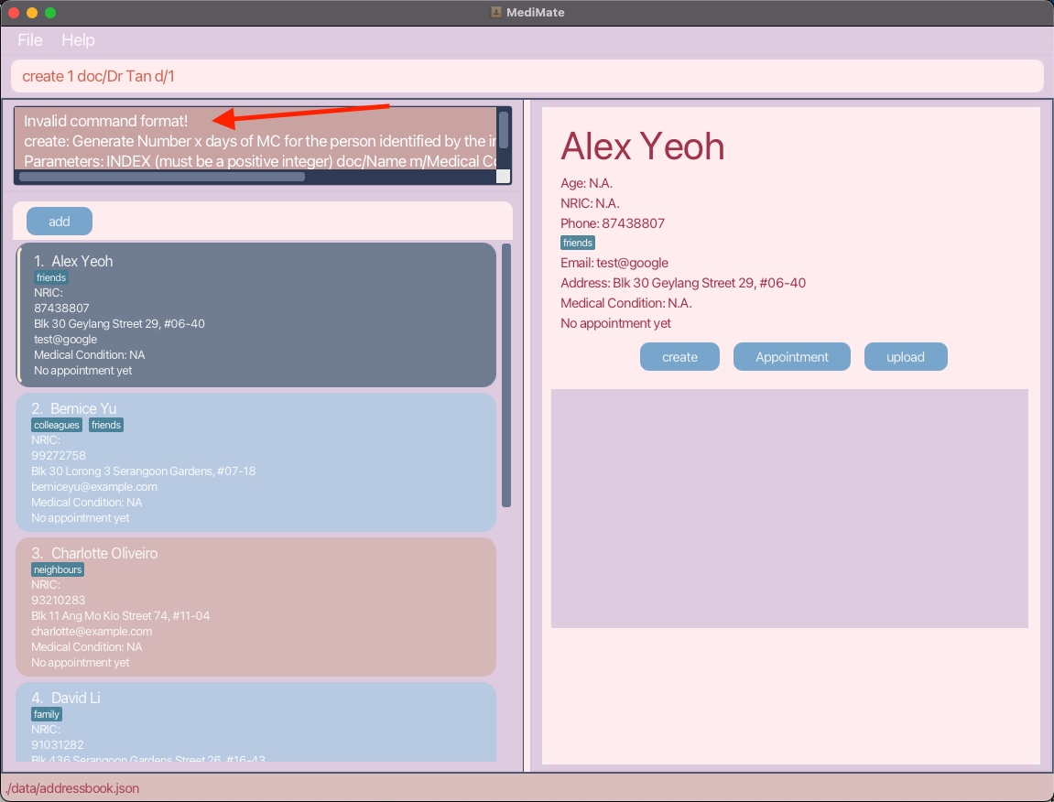Click the command input field
Viewport: 1054px width, 802px height.
tap(527, 76)
